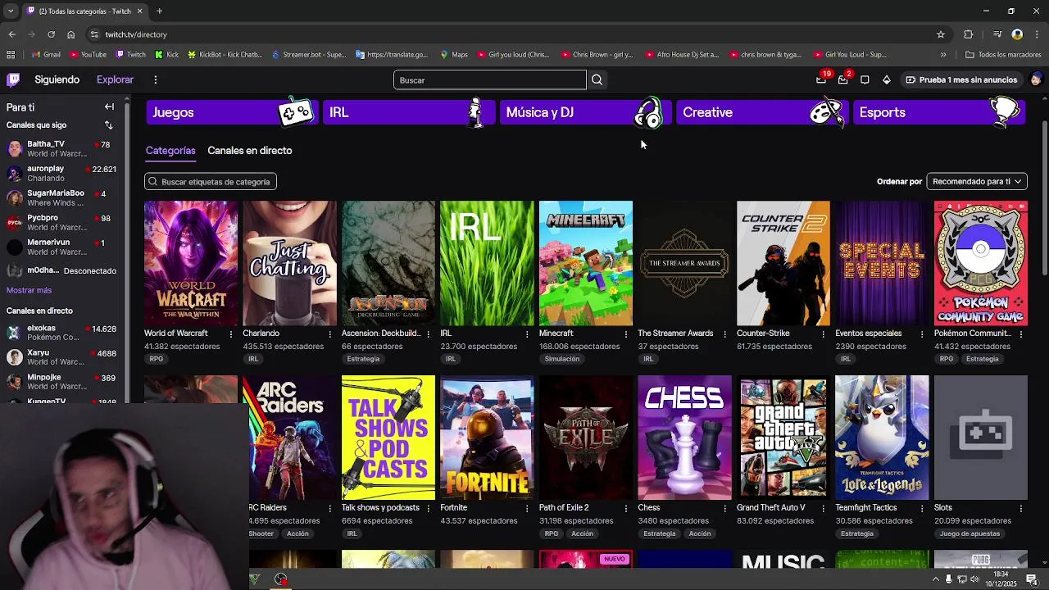Open the three-dot more menu beside Explorar
This screenshot has width=1049, height=590.
click(x=155, y=79)
